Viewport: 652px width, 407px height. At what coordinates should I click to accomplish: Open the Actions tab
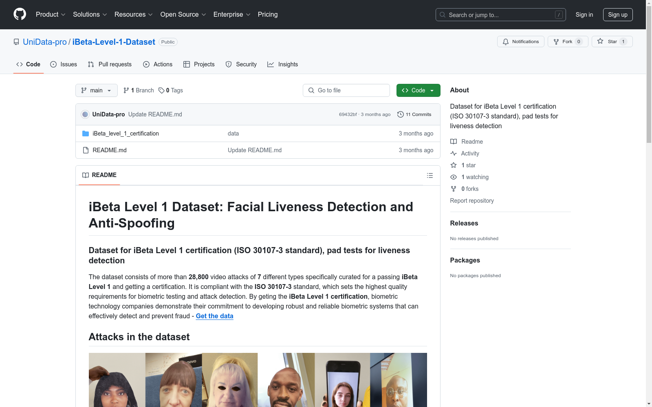point(158,64)
